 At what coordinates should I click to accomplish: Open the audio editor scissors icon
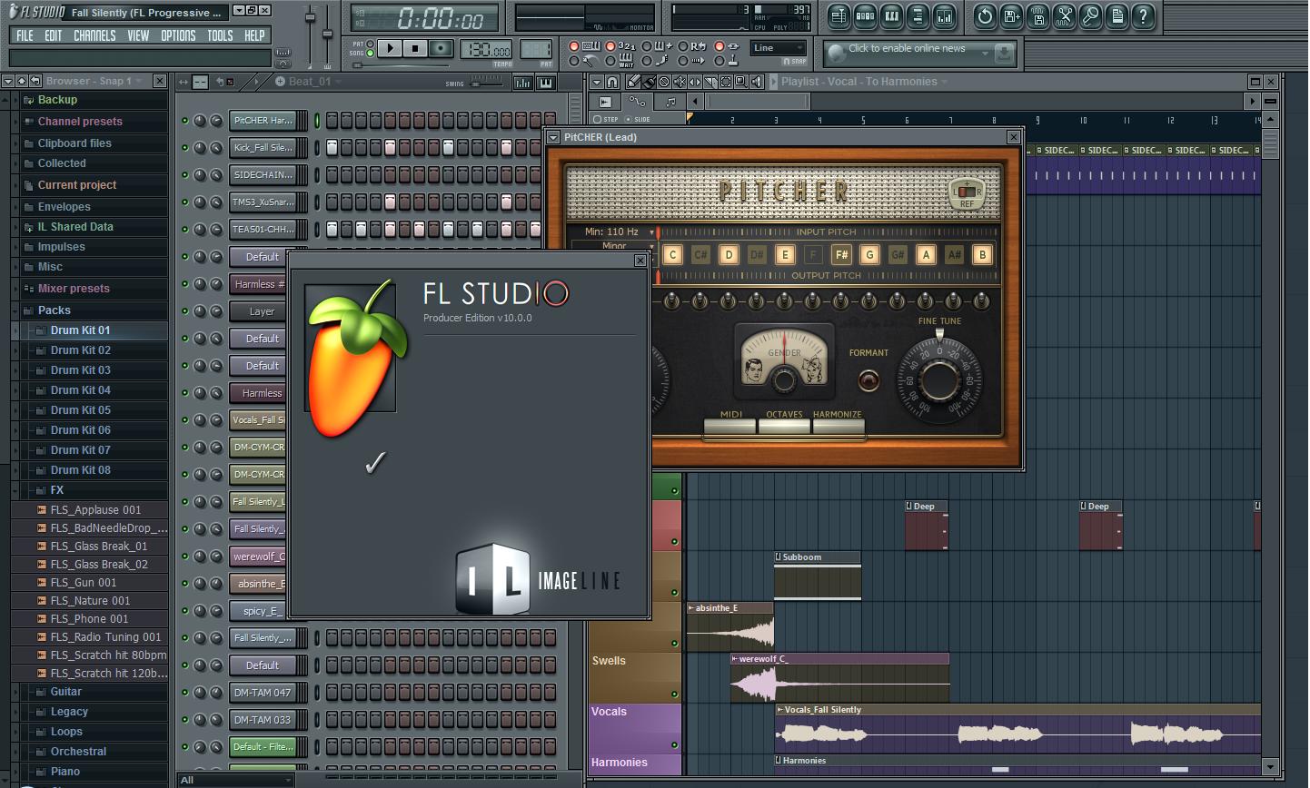1064,15
